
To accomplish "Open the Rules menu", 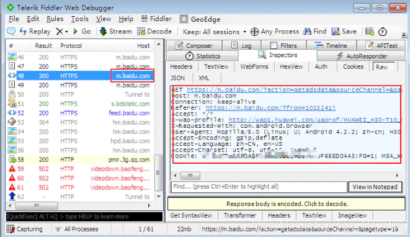I will point(55,19).
